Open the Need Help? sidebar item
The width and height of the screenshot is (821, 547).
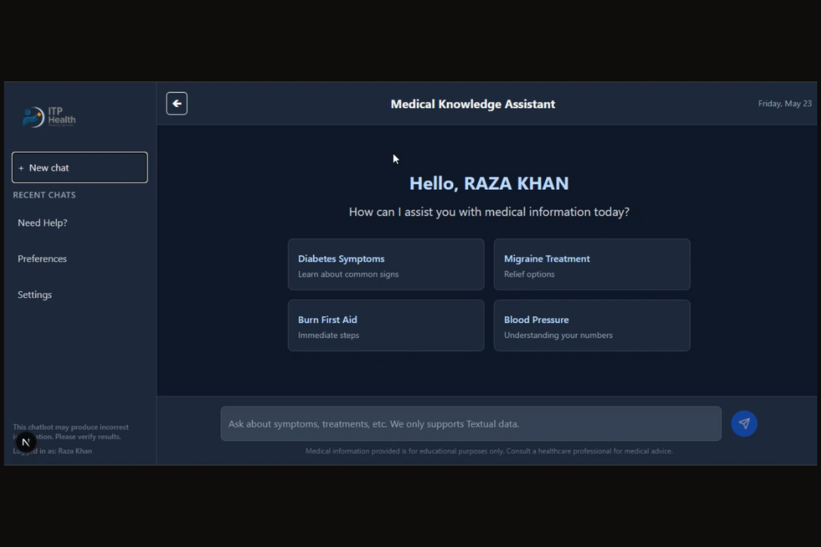[x=43, y=223]
